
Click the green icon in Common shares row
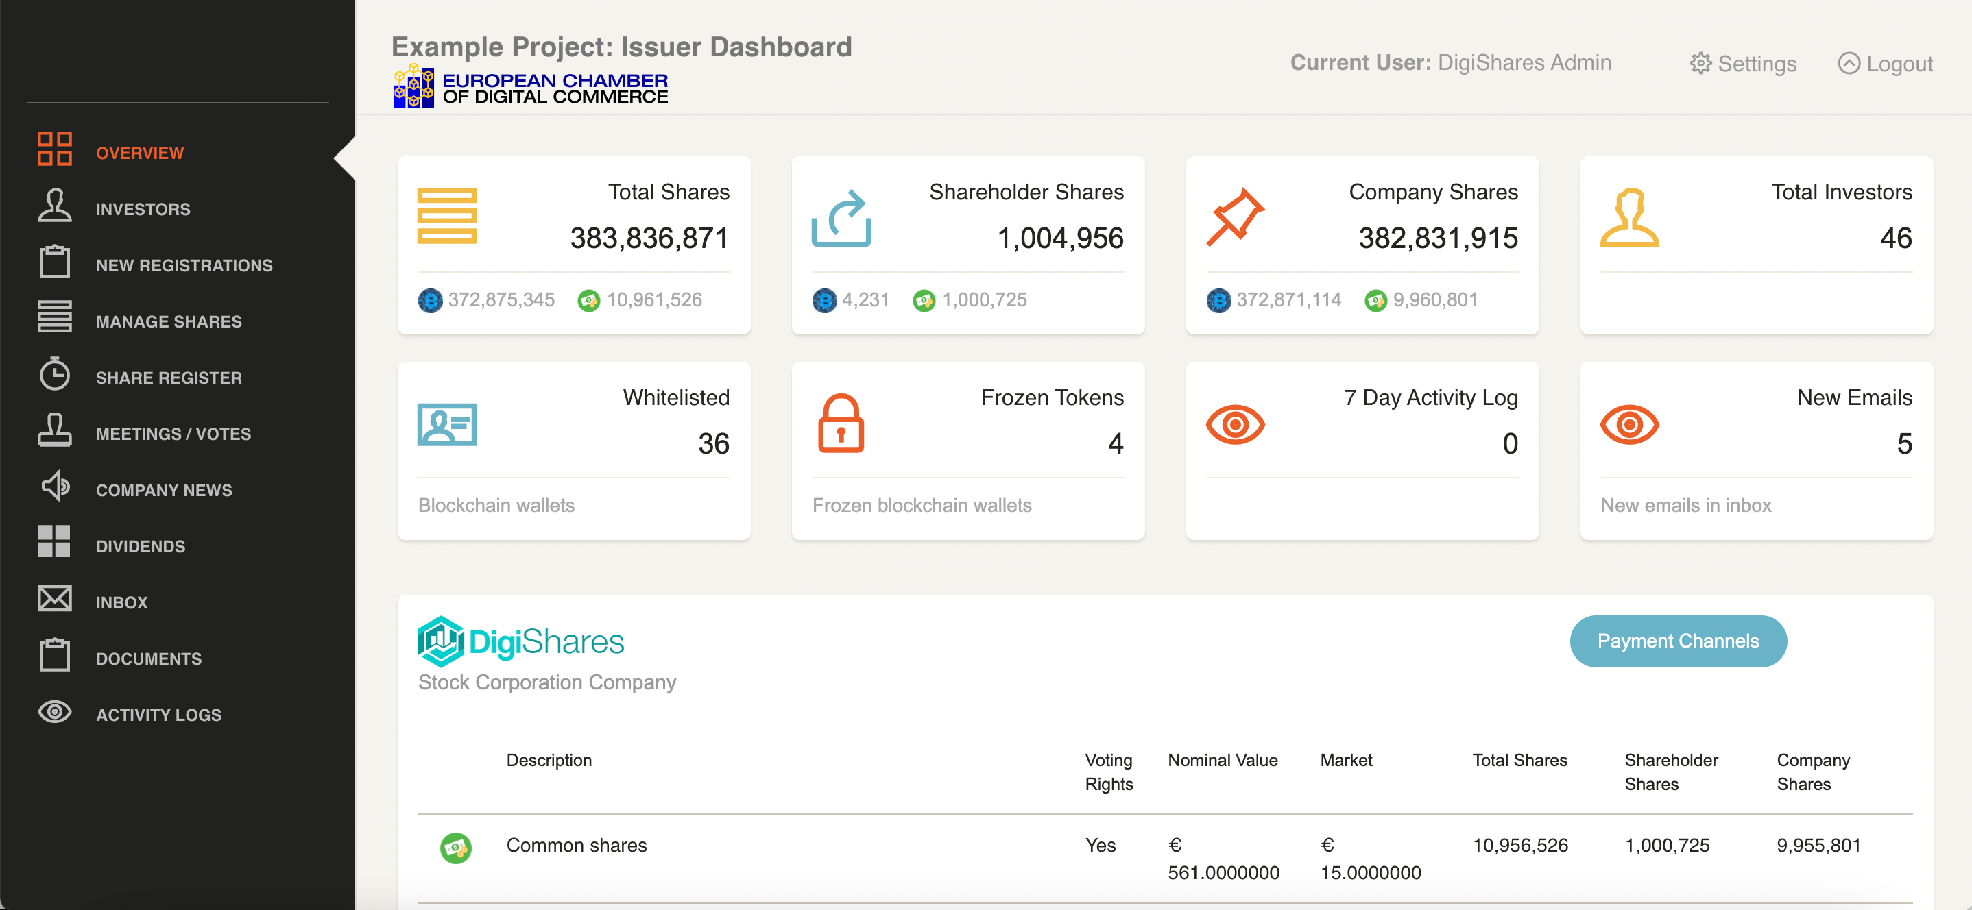click(455, 848)
